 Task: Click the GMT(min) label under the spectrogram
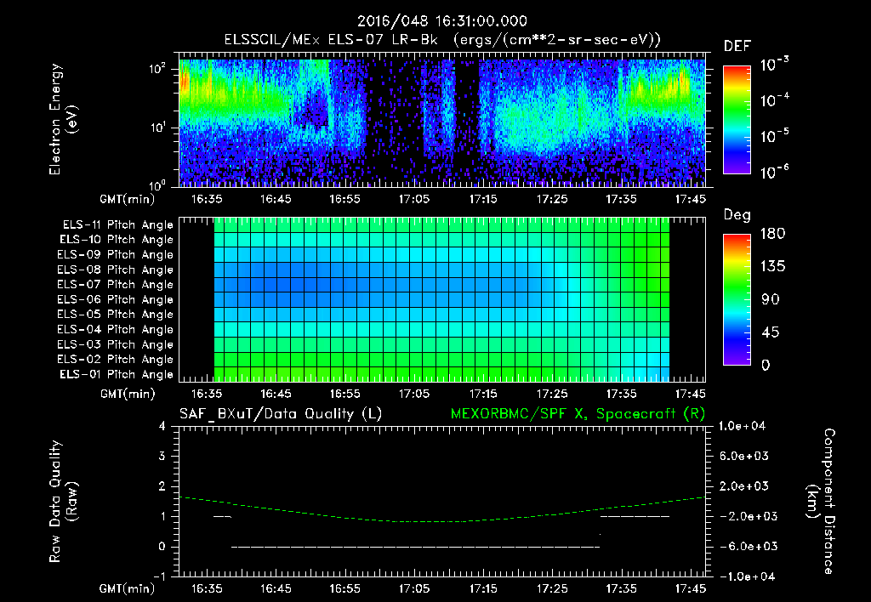coord(128,199)
